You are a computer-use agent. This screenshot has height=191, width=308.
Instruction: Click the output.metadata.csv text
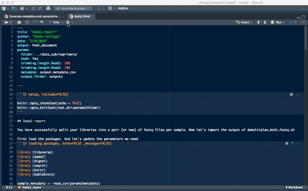coord(58,72)
